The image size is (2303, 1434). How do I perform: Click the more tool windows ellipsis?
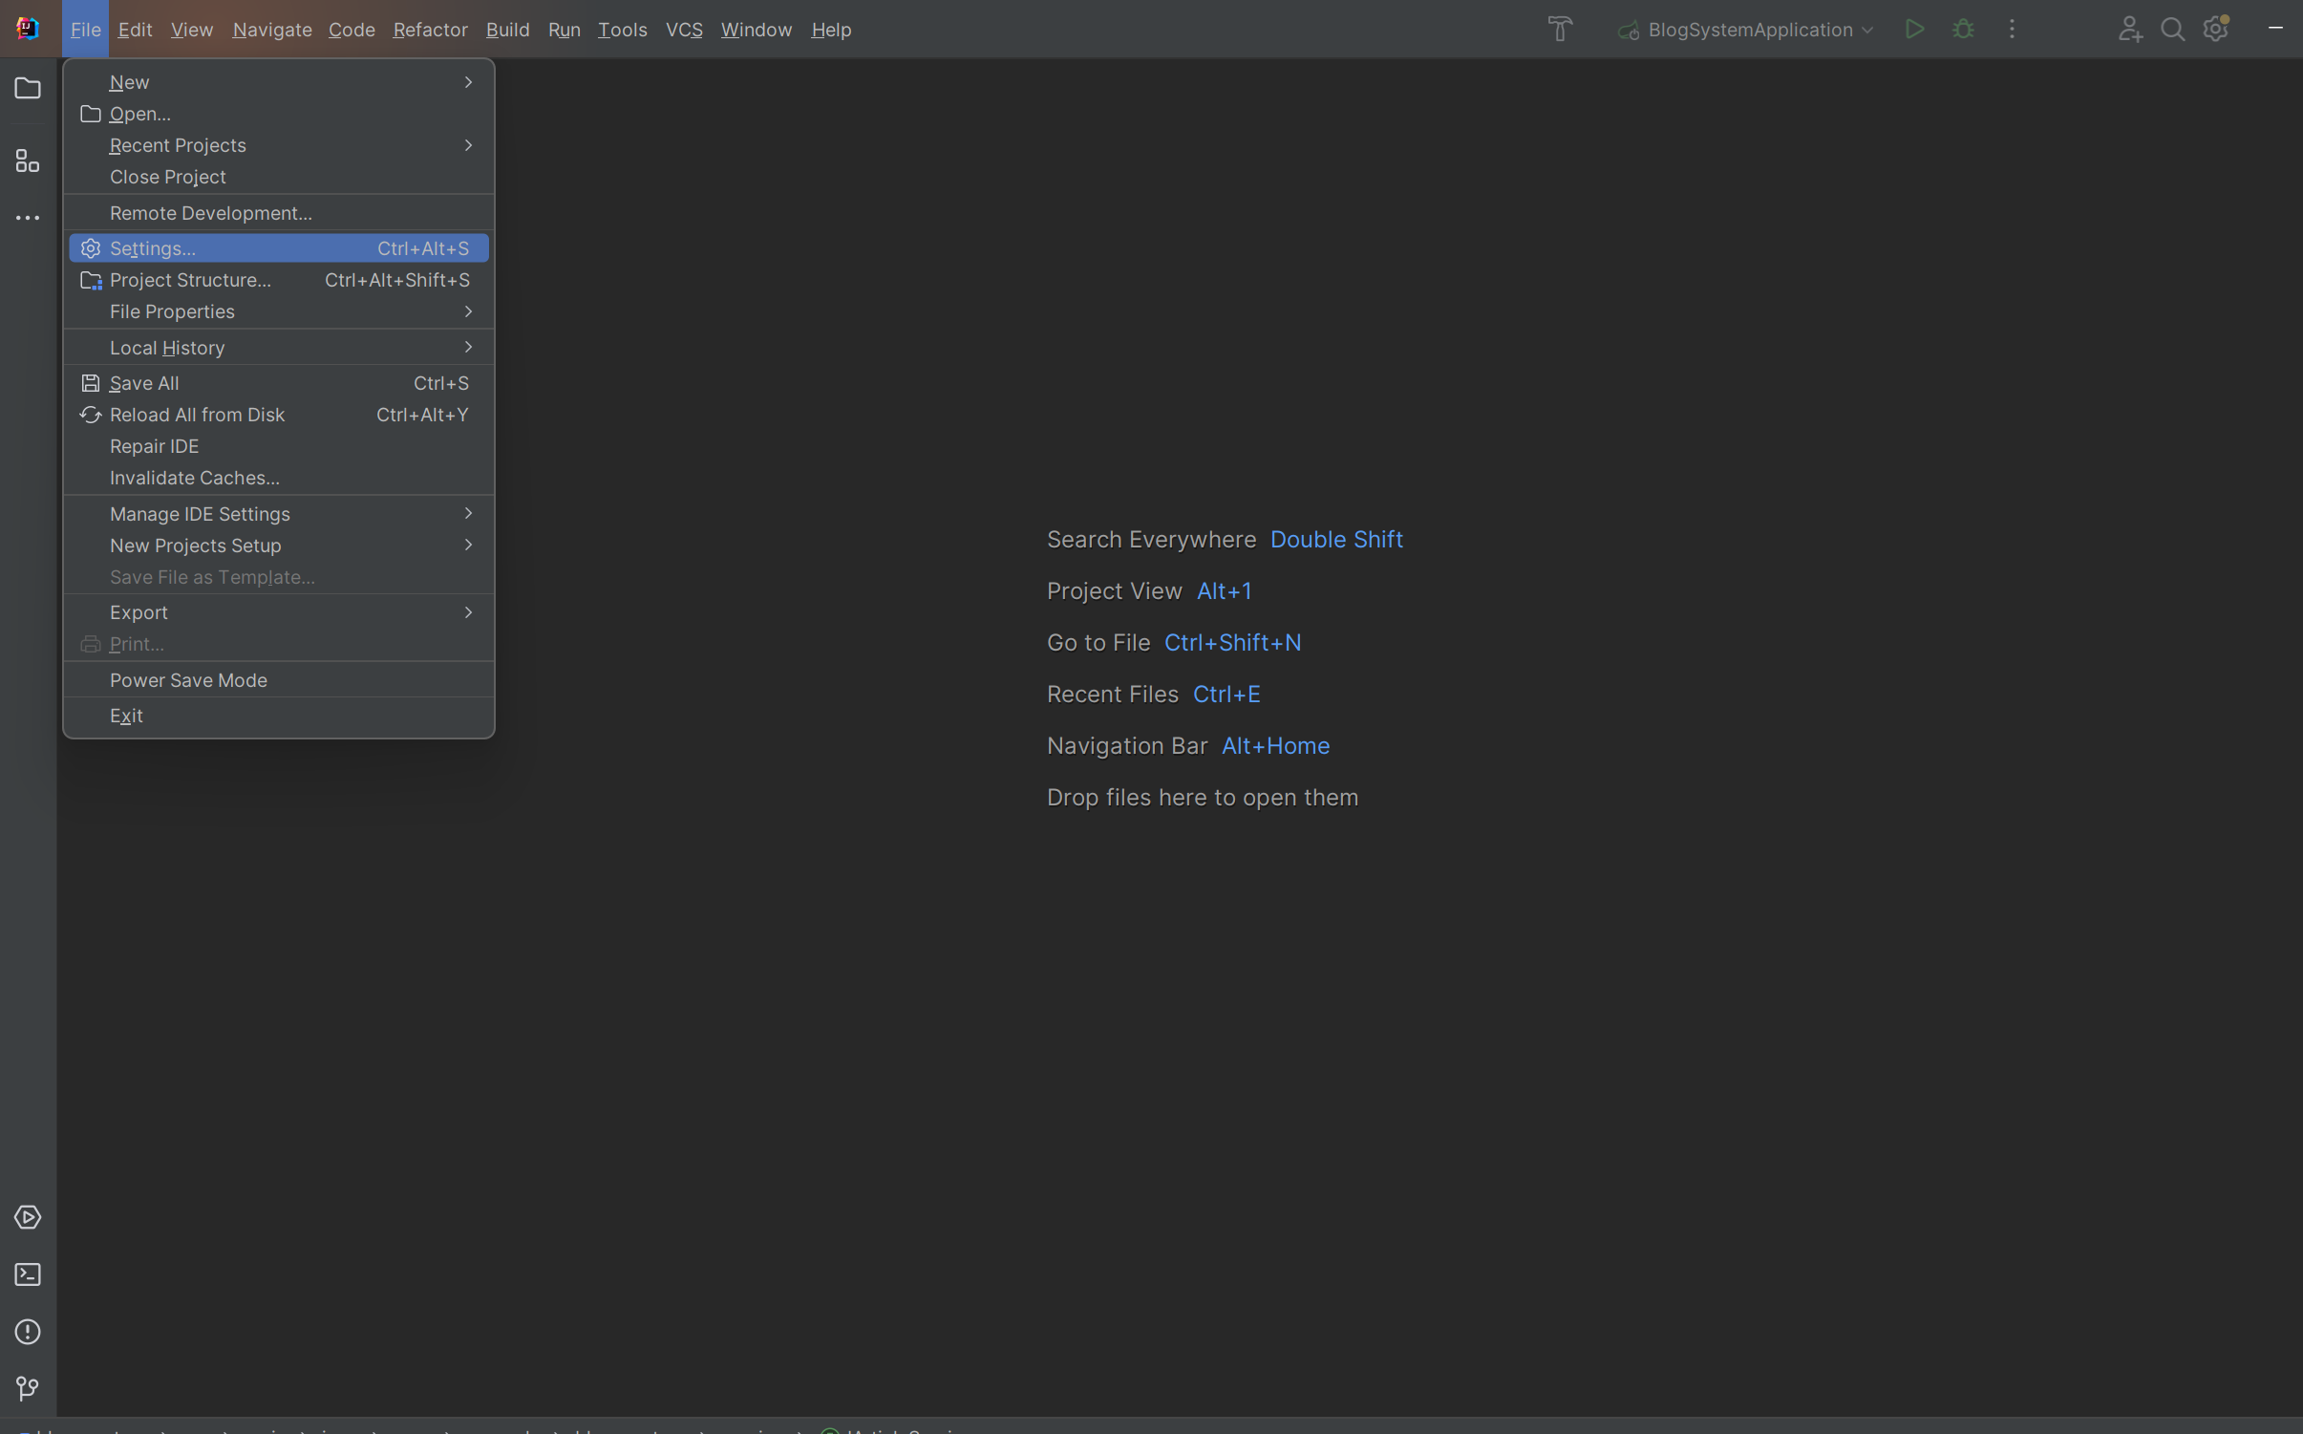(x=28, y=219)
